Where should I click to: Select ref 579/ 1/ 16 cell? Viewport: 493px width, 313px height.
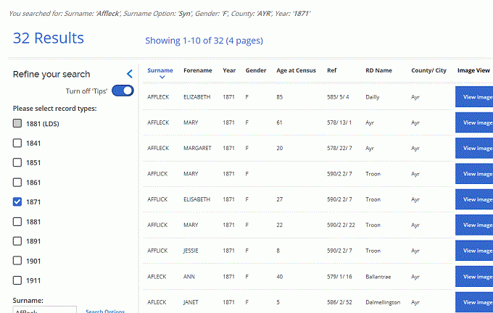point(339,277)
